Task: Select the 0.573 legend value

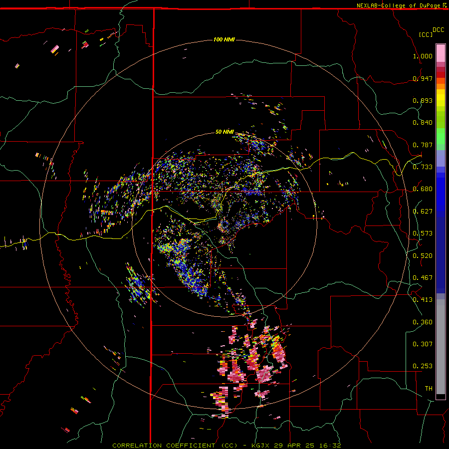Action: click(423, 233)
